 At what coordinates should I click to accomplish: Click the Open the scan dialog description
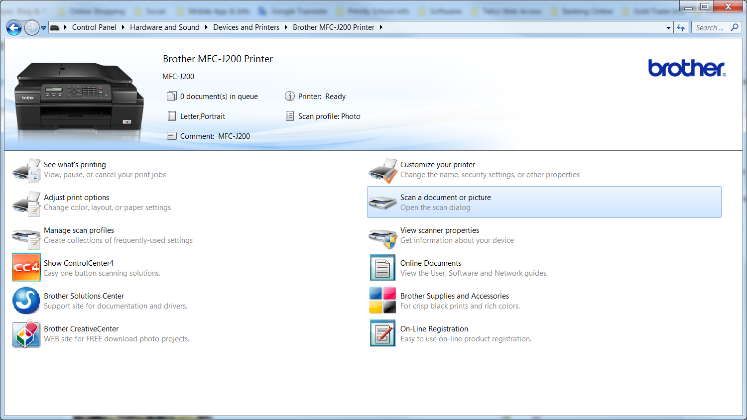pyautogui.click(x=435, y=208)
